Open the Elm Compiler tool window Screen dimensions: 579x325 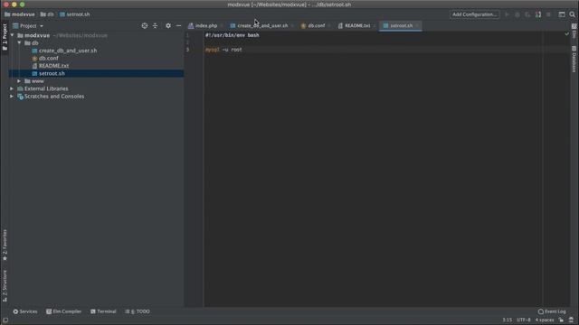pos(64,311)
